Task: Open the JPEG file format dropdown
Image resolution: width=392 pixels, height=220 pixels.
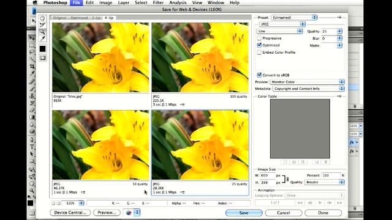Action: 282,24
